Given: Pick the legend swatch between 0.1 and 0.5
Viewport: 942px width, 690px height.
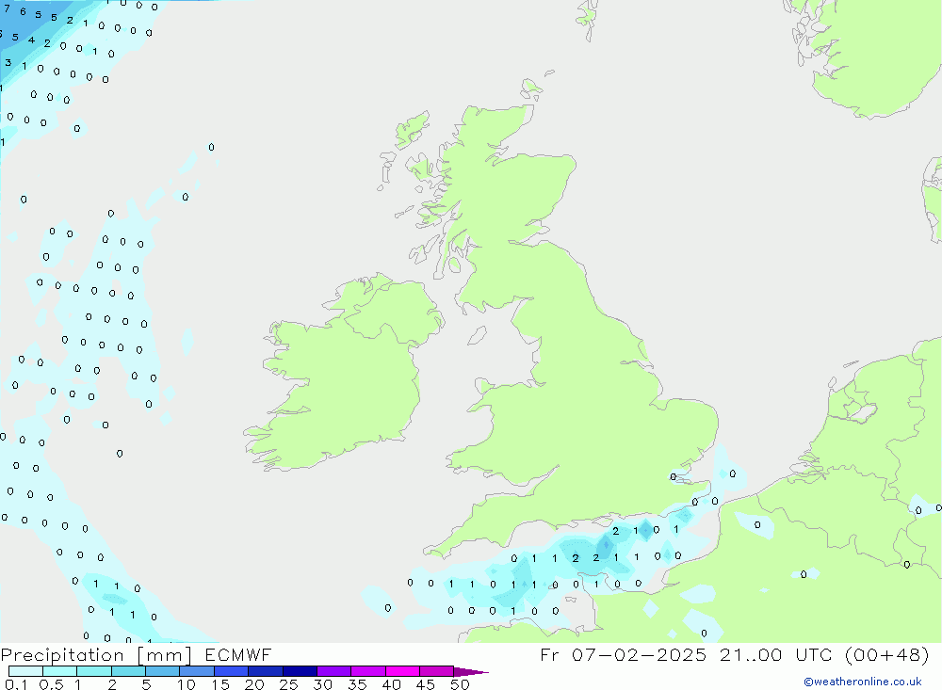Looking at the screenshot, I should [x=25, y=671].
